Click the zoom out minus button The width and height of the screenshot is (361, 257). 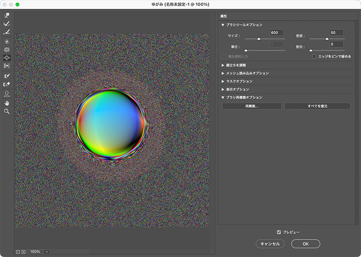[x=18, y=252]
